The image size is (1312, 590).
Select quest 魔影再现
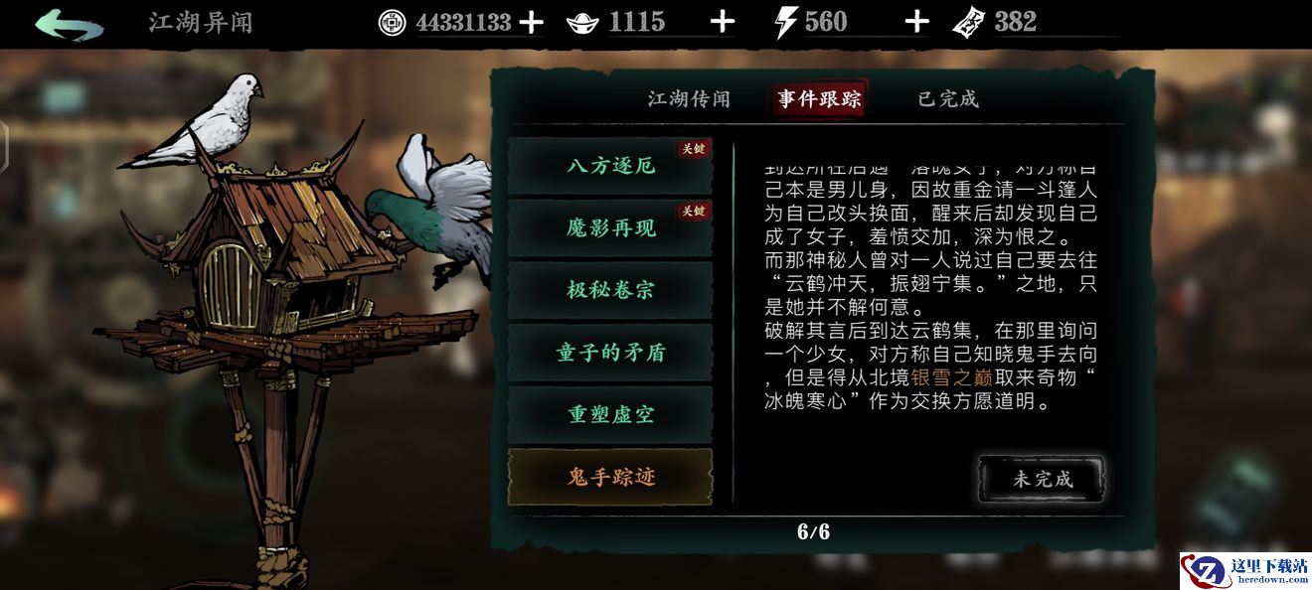click(610, 228)
